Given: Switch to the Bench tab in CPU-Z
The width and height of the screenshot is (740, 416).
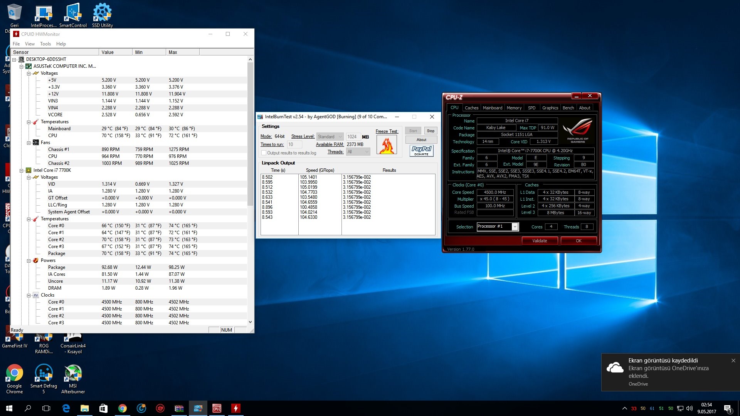Looking at the screenshot, I should point(568,108).
